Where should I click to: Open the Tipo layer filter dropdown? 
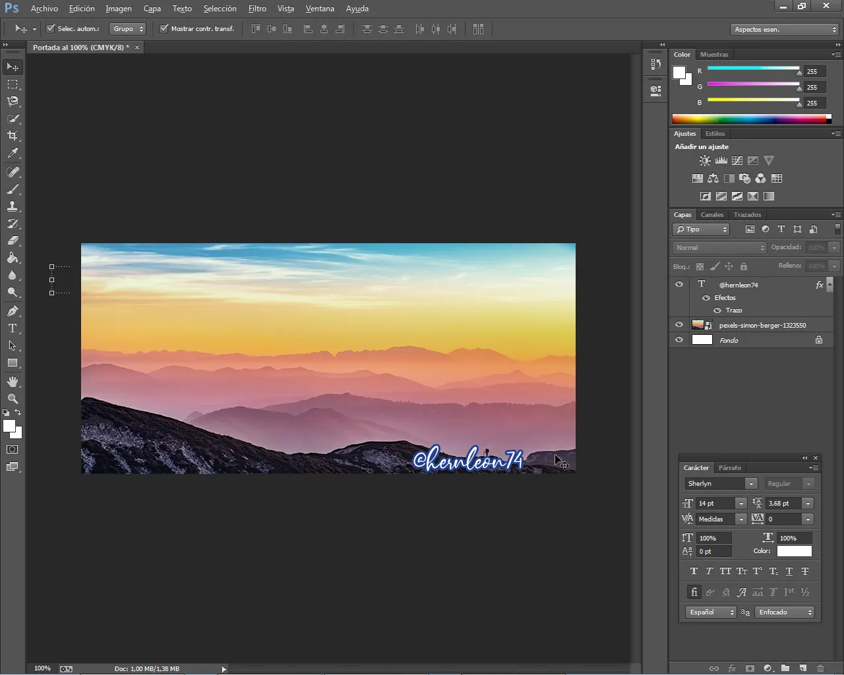[701, 229]
